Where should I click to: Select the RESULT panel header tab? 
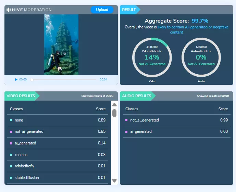[x=128, y=10]
